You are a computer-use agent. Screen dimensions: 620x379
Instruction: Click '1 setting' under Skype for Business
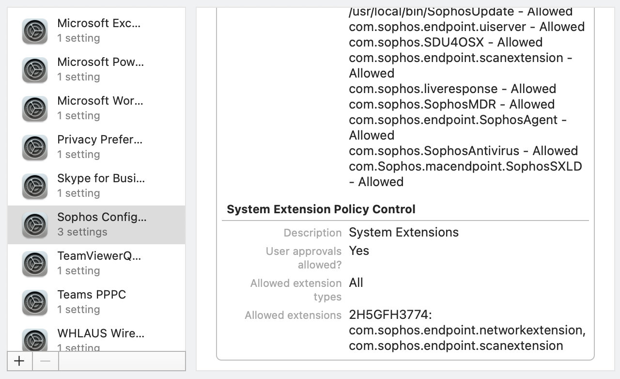[x=78, y=193]
